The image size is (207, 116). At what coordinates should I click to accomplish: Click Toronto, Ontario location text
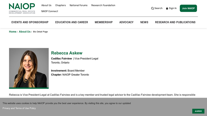click(60, 63)
